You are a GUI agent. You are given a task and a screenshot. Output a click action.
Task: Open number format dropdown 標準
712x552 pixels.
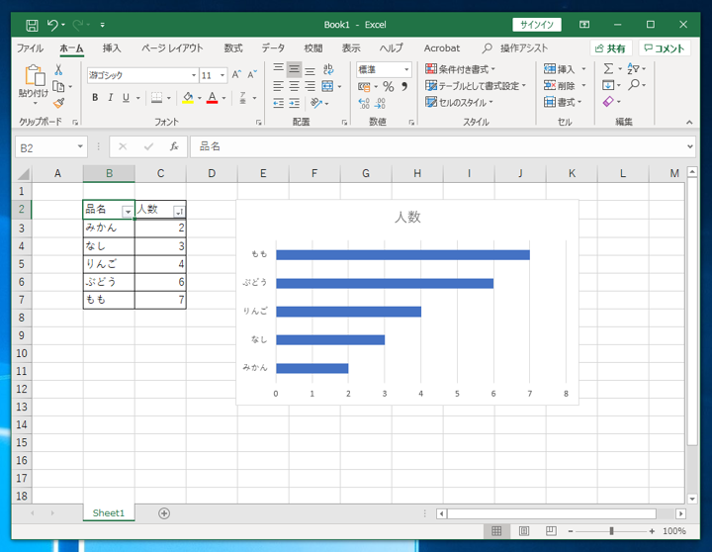[406, 69]
